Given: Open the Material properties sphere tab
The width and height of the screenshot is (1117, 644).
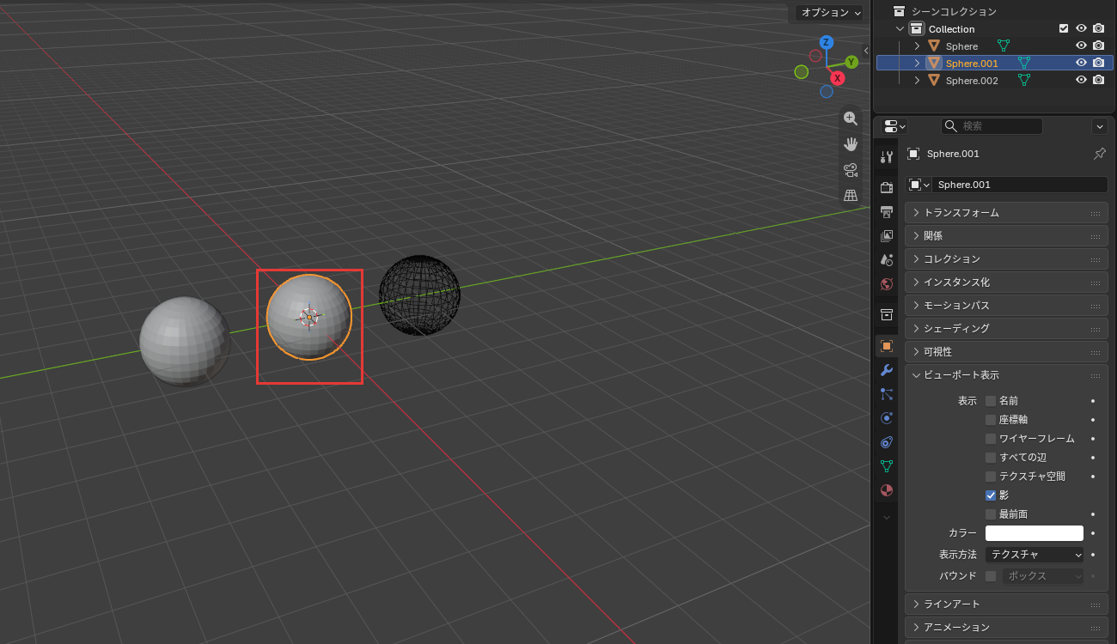Looking at the screenshot, I should (887, 490).
